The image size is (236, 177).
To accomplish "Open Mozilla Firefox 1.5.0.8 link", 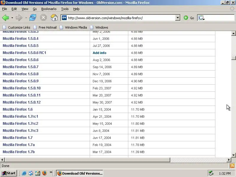I will click(20, 74).
